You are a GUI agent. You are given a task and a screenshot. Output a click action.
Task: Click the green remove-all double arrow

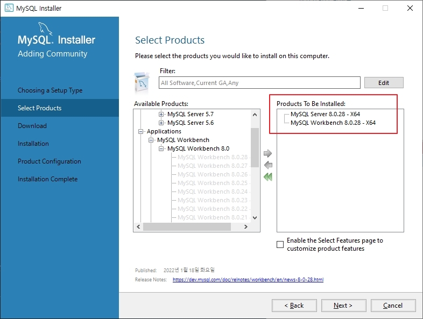tap(268, 177)
